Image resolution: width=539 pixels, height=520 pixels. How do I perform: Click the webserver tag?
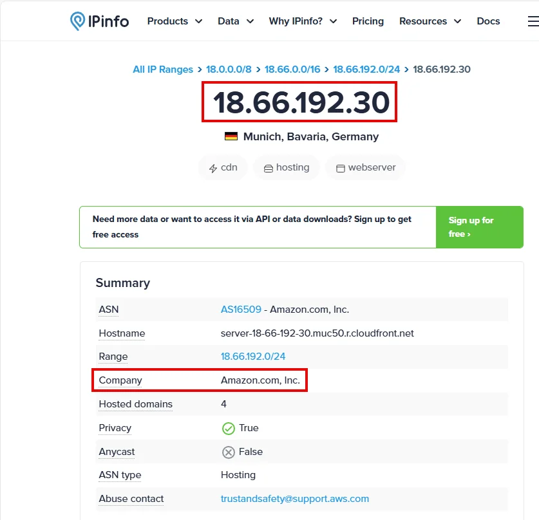click(365, 167)
